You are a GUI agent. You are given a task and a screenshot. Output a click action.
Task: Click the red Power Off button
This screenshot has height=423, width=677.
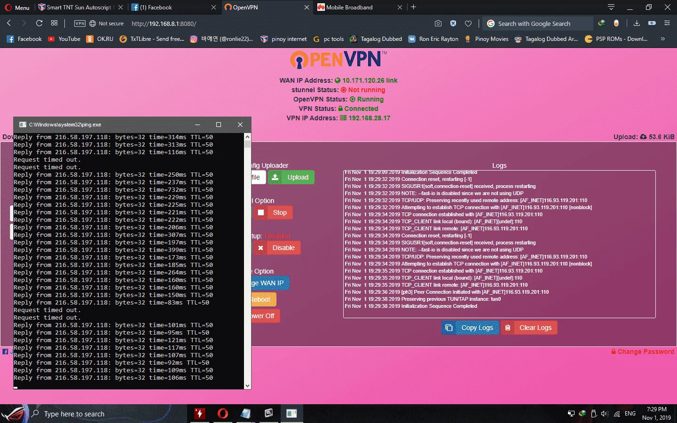click(265, 316)
